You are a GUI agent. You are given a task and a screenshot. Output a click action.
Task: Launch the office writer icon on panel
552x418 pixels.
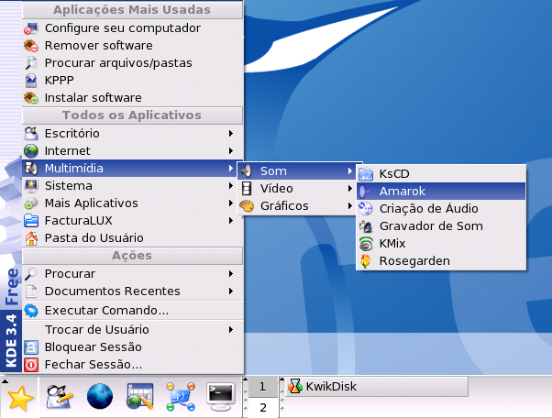tap(60, 397)
